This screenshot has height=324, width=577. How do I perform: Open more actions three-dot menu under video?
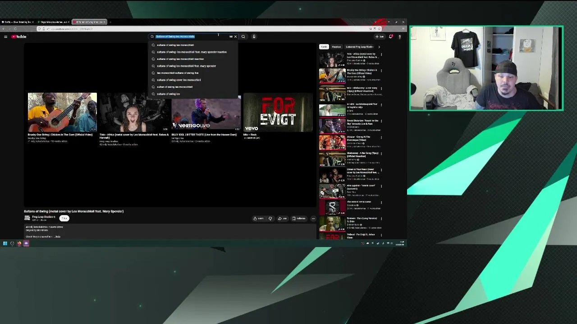point(313,219)
